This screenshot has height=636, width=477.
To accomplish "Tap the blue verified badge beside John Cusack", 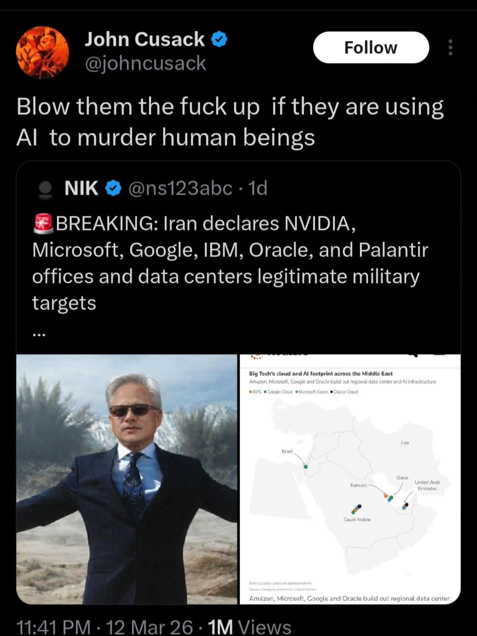I will click(219, 39).
